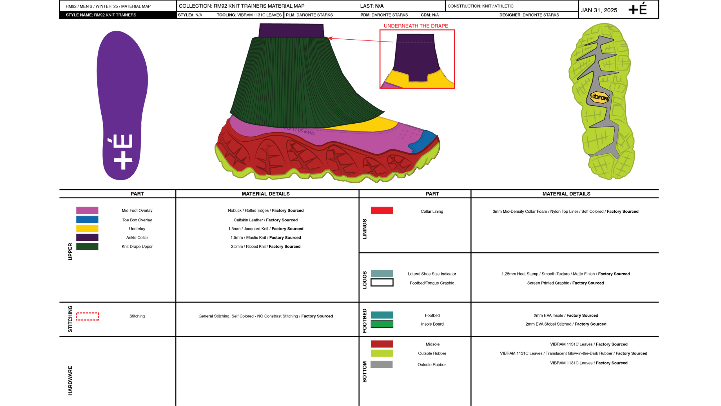Click the vertical 'UPPER' section label

[70, 252]
